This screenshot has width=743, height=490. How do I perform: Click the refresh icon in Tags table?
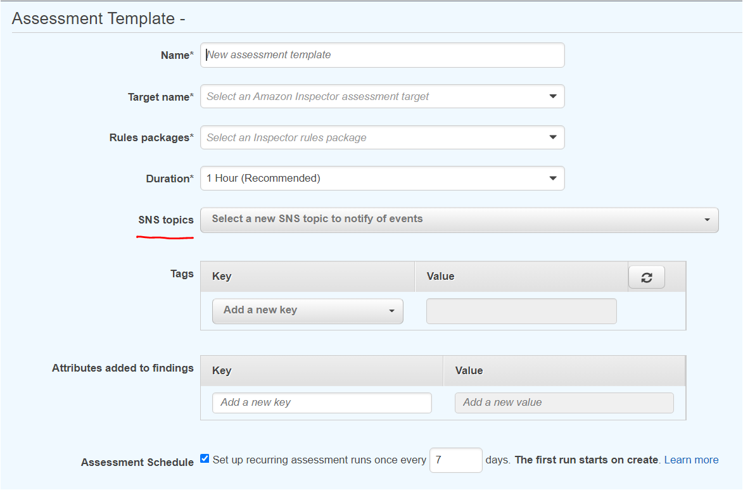click(x=646, y=277)
